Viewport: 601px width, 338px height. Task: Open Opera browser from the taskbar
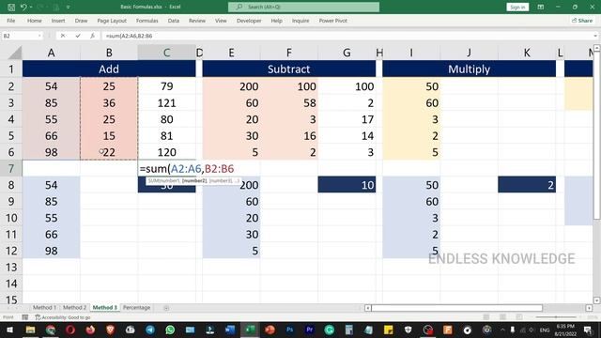tap(70, 330)
